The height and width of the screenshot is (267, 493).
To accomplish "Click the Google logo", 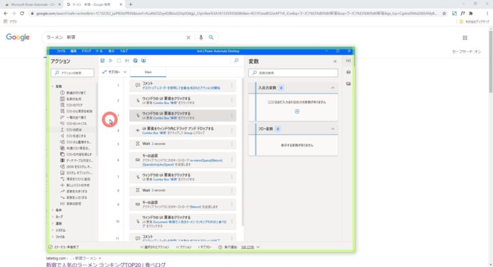I will tap(17, 37).
